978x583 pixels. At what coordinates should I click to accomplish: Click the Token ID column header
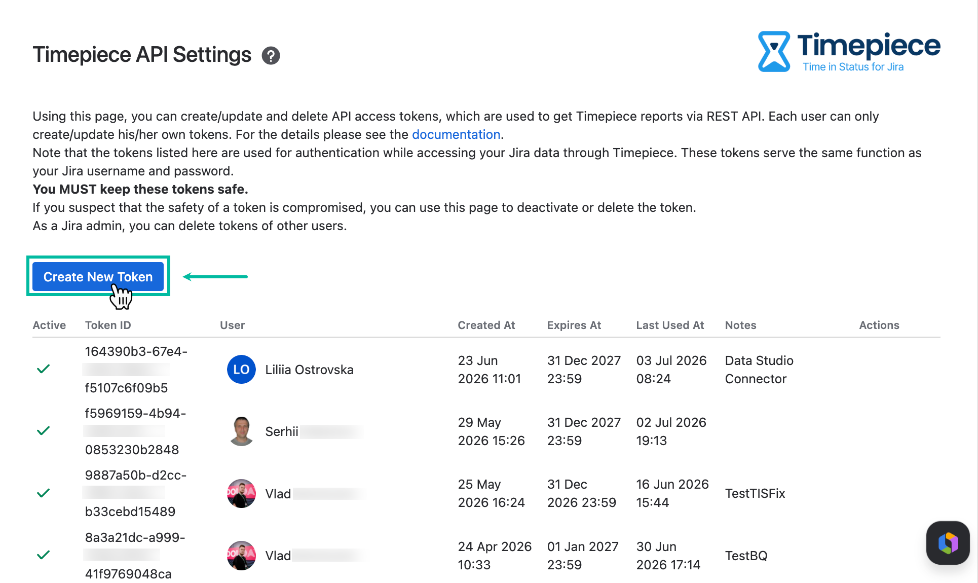point(108,325)
